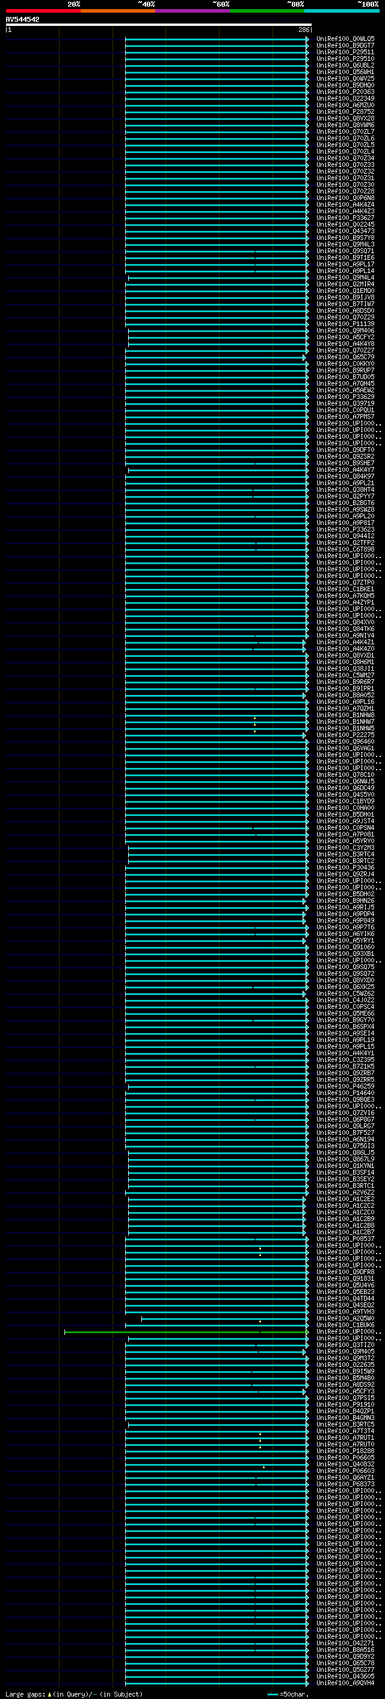The image size is (385, 1699).
Task: Click the purple ~60% identity legend segment
Action: [x=193, y=11]
